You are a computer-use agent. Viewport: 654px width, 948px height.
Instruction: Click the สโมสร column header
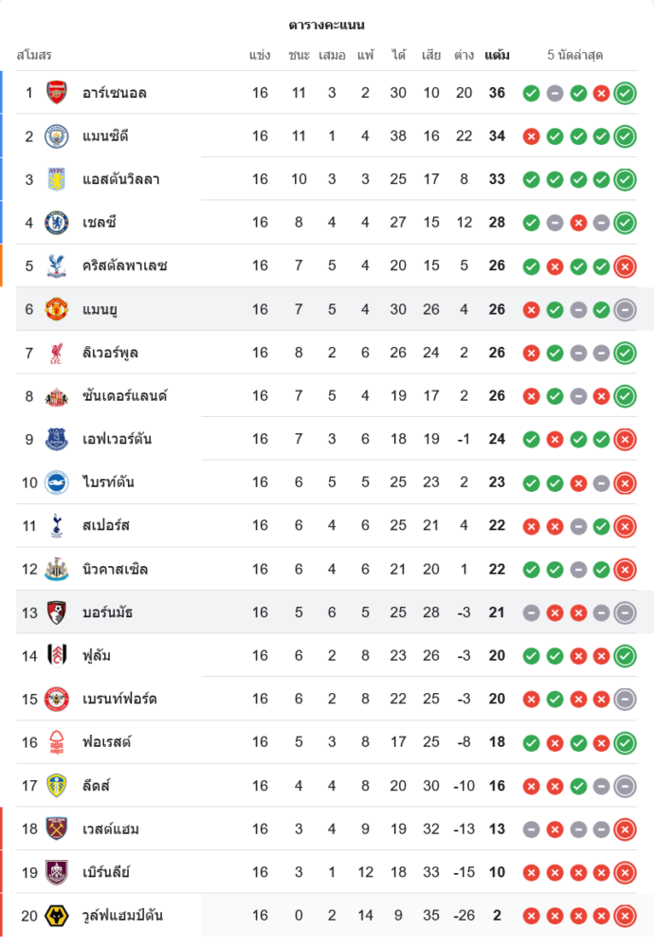pyautogui.click(x=34, y=55)
